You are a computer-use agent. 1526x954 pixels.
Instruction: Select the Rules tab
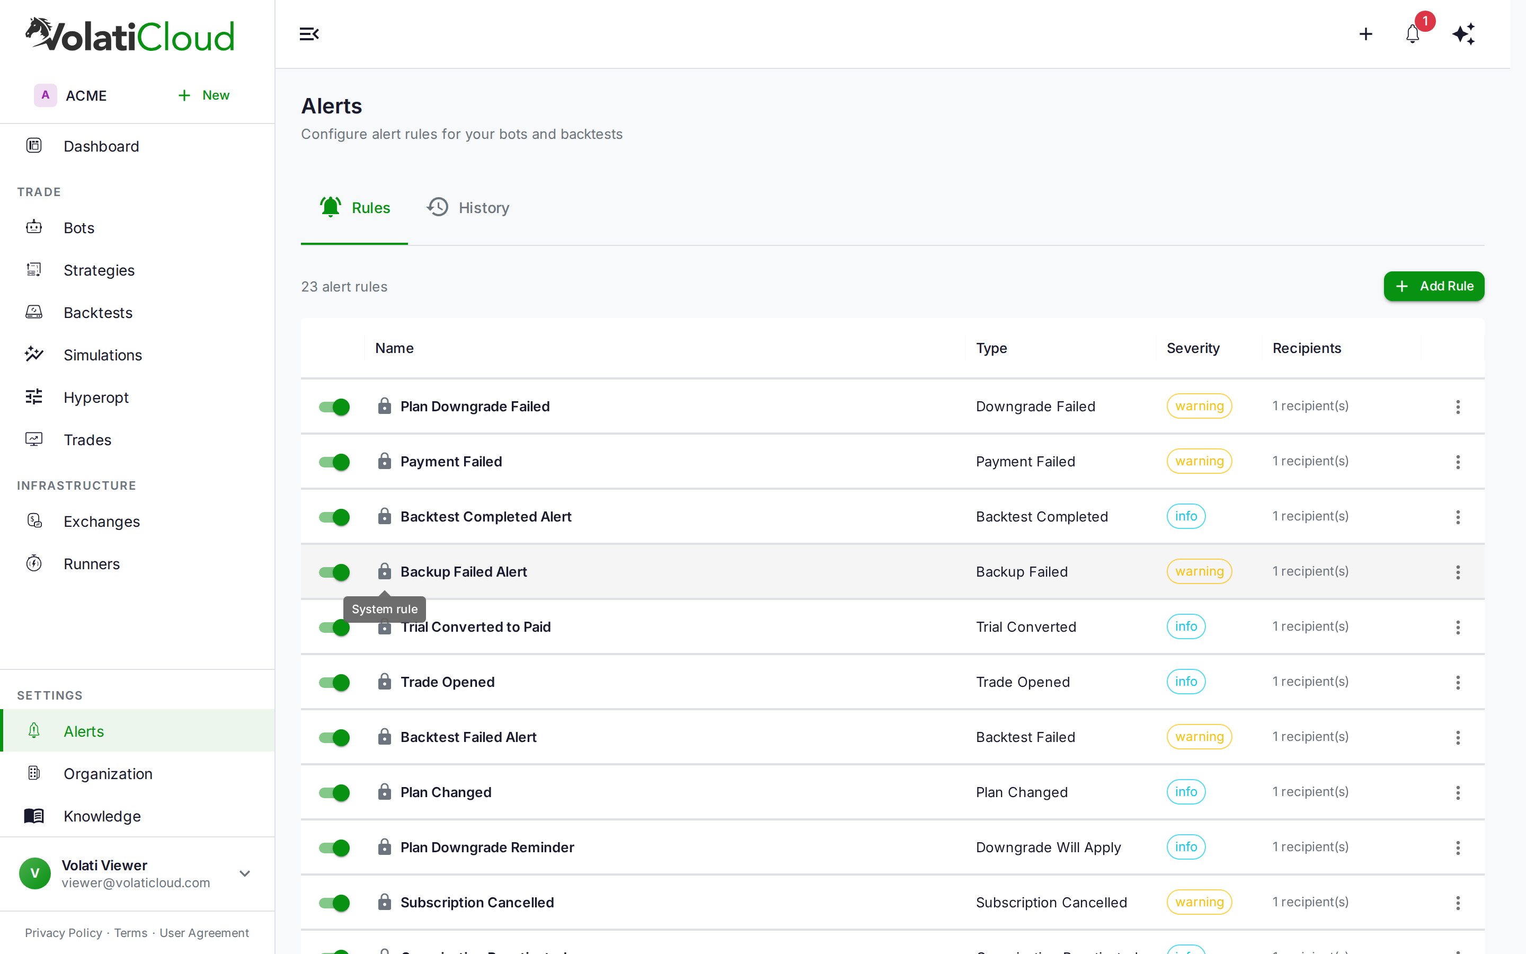(354, 208)
